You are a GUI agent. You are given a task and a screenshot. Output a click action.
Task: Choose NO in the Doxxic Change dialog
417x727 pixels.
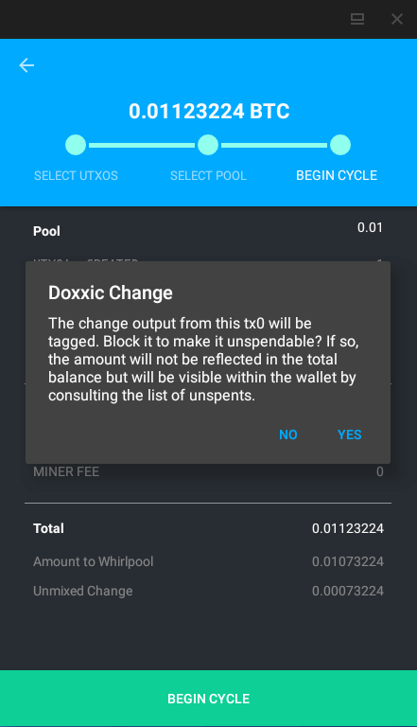[x=288, y=434]
